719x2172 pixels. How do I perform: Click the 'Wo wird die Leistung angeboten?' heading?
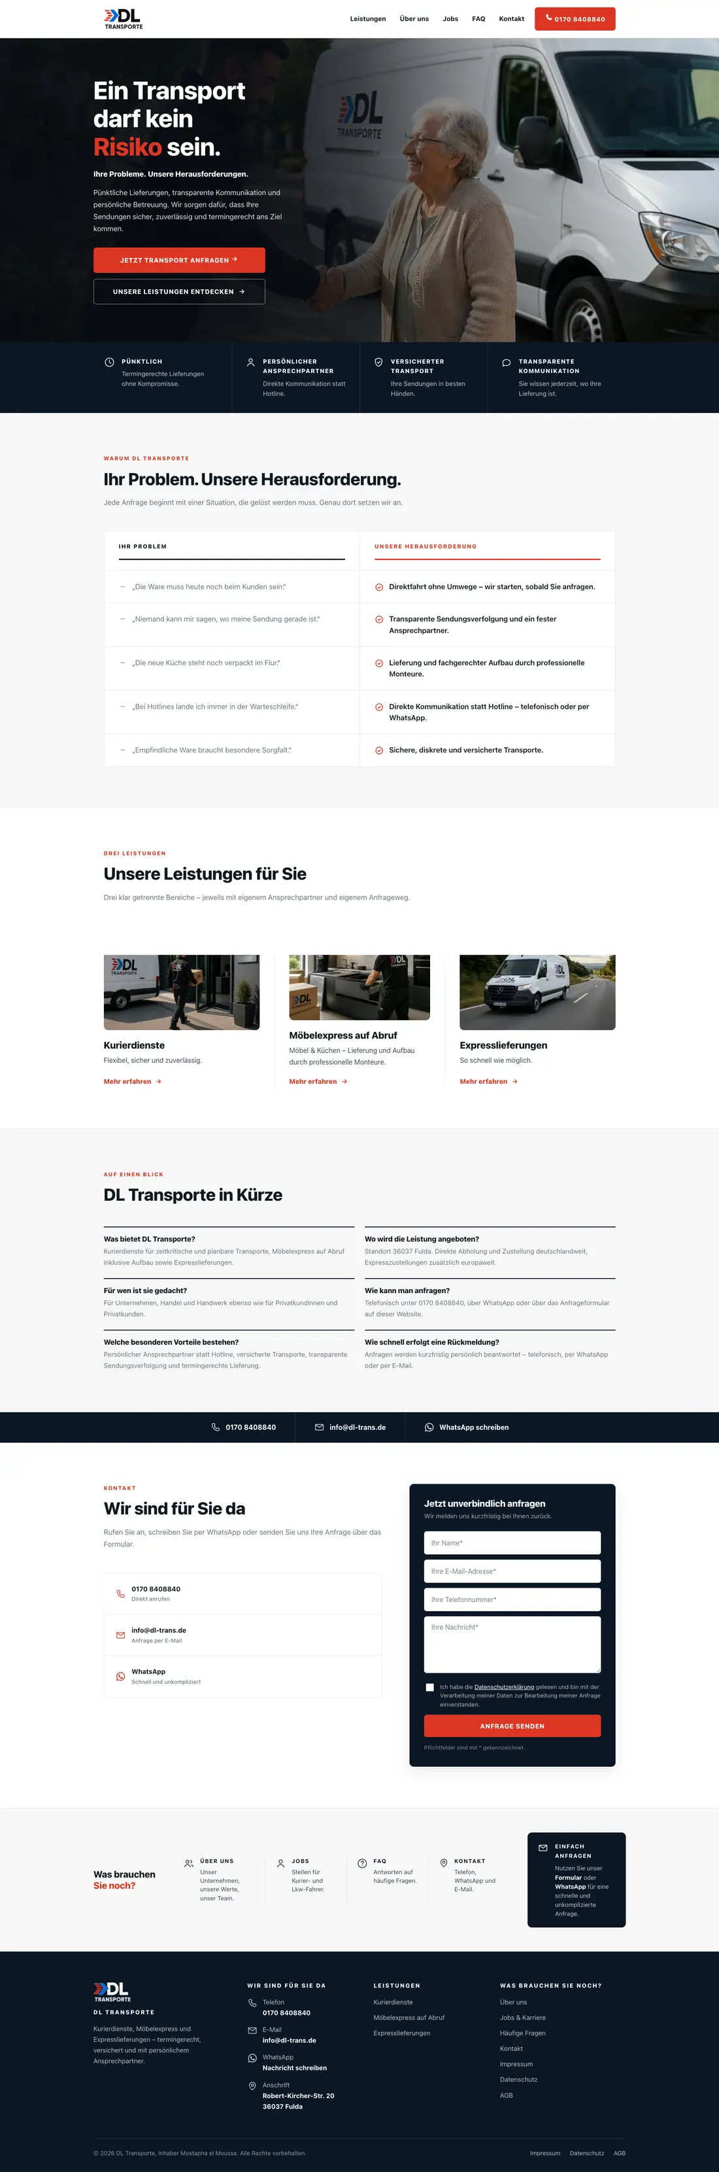[x=422, y=1239]
